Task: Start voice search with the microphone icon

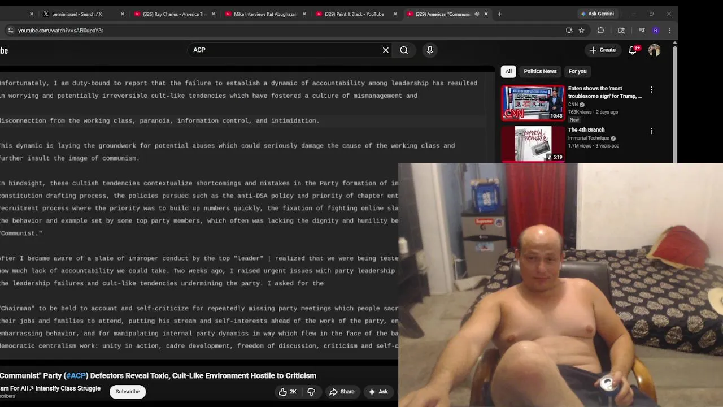Action: pyautogui.click(x=430, y=50)
